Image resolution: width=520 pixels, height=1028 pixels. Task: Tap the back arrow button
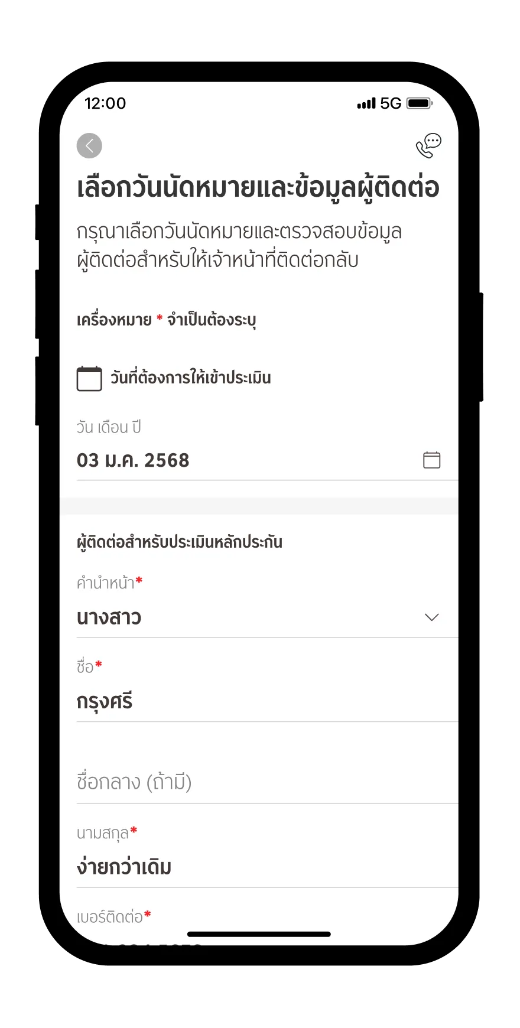[x=89, y=146]
